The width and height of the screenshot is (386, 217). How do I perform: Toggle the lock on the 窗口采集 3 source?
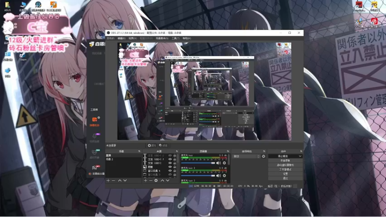pos(175,175)
